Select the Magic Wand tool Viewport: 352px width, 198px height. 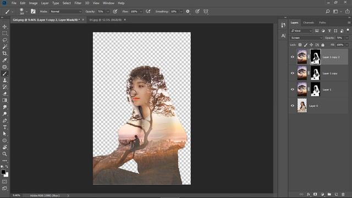[x=4, y=47]
